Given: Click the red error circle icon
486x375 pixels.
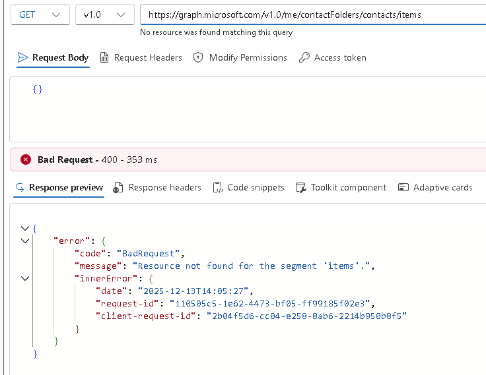Looking at the screenshot, I should point(26,159).
